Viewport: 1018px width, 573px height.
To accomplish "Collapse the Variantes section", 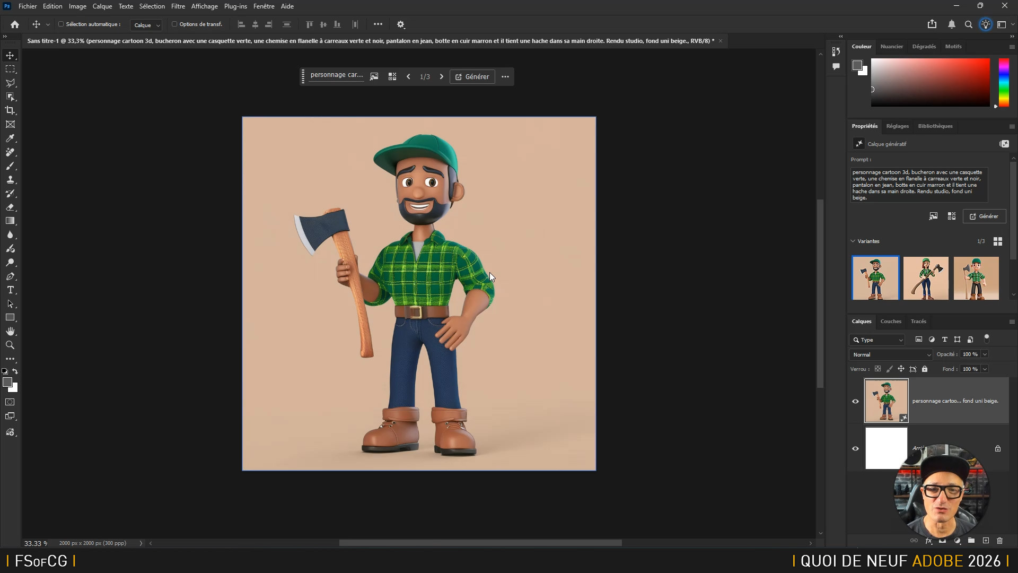I will coord(853,241).
